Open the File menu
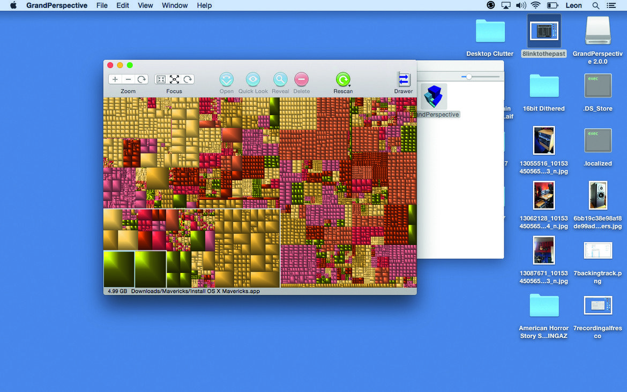This screenshot has width=627, height=392. [x=102, y=5]
